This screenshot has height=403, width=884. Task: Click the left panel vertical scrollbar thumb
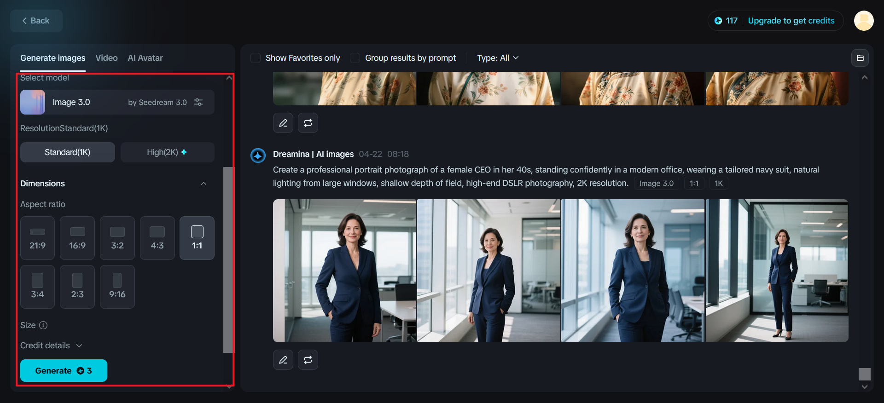coord(228,260)
